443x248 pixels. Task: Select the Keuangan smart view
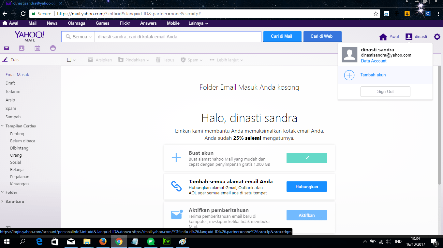pyautogui.click(x=19, y=184)
